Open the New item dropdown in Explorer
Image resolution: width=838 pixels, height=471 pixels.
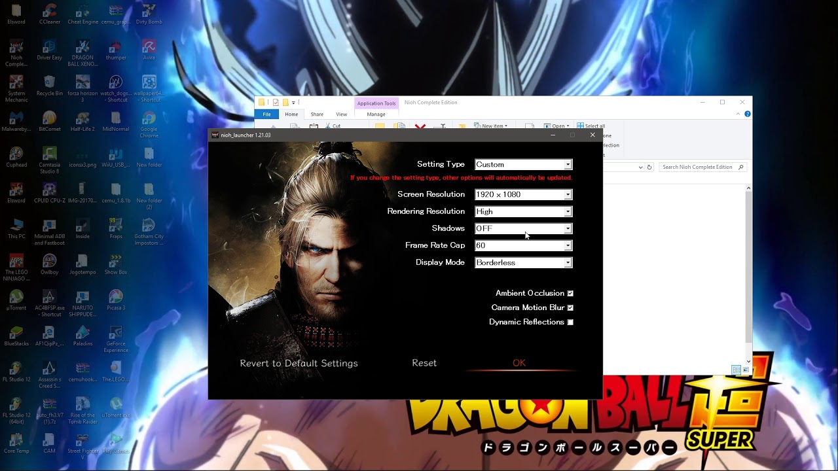(490, 126)
